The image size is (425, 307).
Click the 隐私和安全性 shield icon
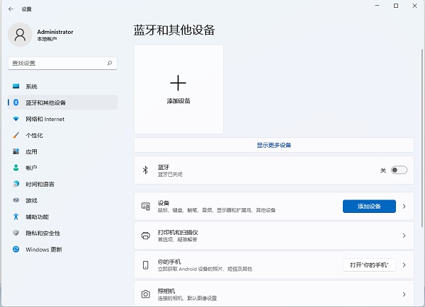pyautogui.click(x=16, y=233)
